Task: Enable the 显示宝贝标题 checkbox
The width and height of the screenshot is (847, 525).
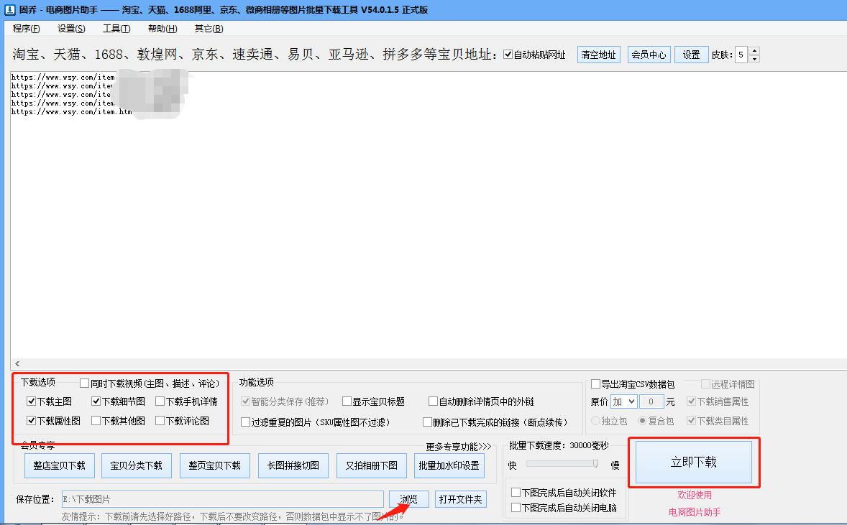Action: (347, 401)
